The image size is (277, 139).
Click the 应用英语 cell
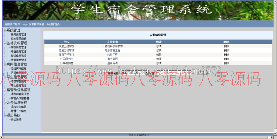click(113, 63)
